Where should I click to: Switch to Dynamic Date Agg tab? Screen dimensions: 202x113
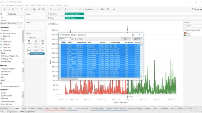click(x=135, y=109)
